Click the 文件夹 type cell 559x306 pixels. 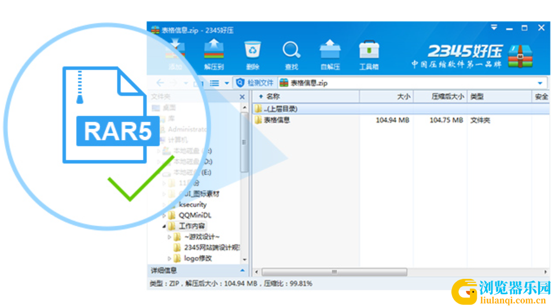click(480, 120)
